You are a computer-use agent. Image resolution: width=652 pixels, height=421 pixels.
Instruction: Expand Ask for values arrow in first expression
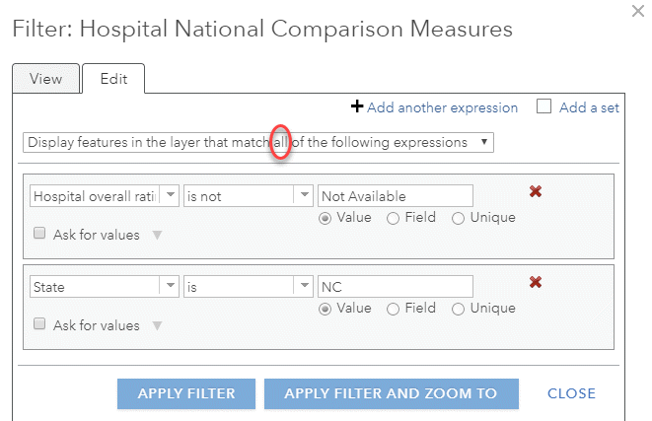point(157,235)
